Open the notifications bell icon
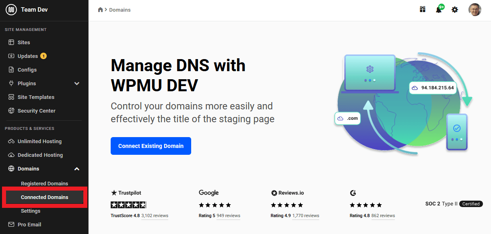Viewport: 491px width, 234px height. [439, 10]
